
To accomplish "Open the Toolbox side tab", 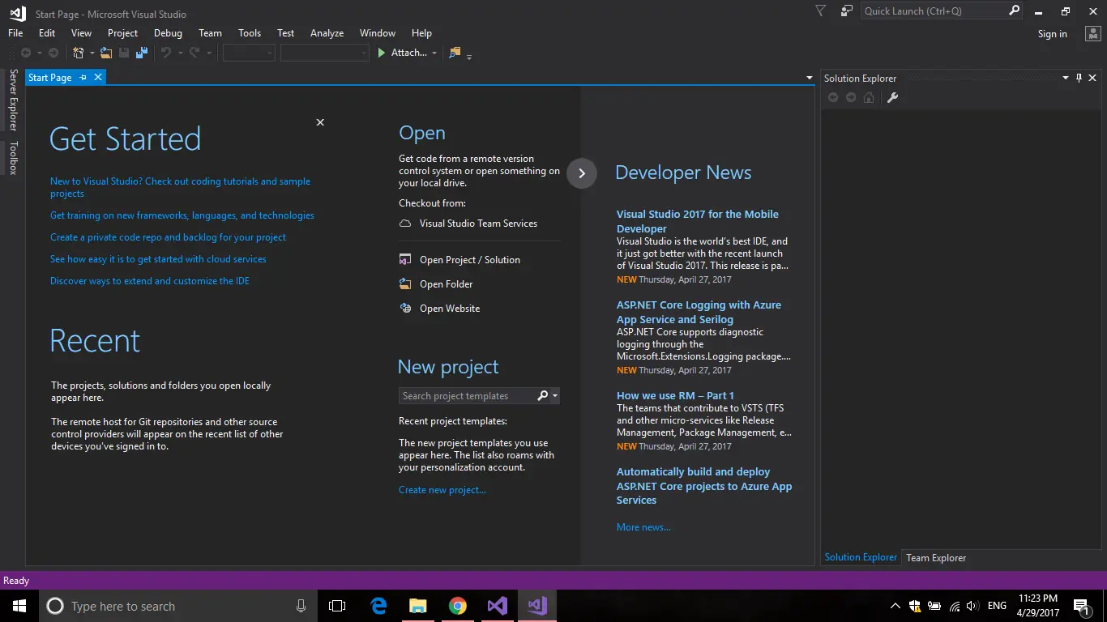I will (13, 158).
